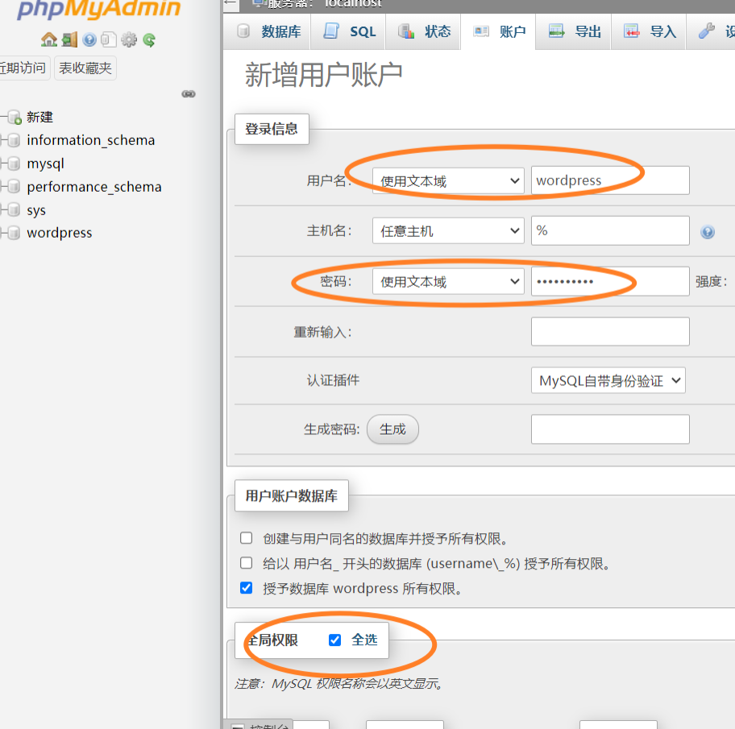
Task: Click the 新建 new database icon
Action: pos(15,117)
